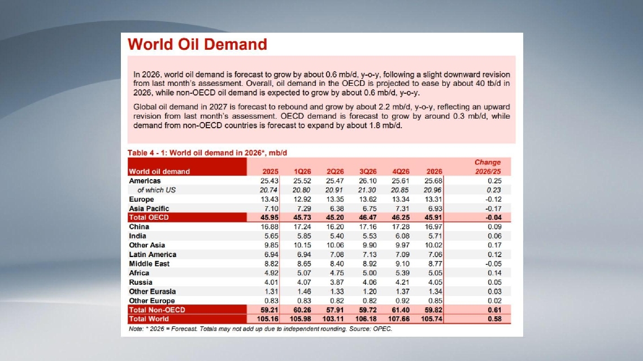Click Total OECD 3Q26 value 46.47
Screen dimensions: 643x361
coord(368,218)
